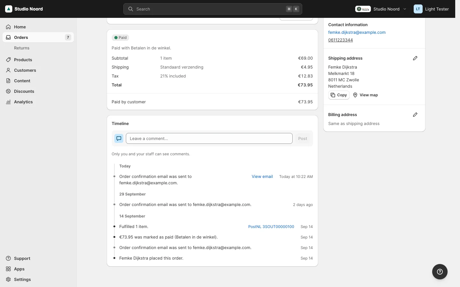The width and height of the screenshot is (460, 287).
Task: Open the Returns submenu item
Action: (22, 48)
